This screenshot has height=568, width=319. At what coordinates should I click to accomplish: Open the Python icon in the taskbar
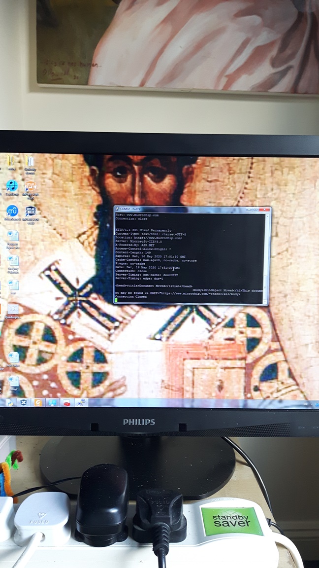click(9, 402)
